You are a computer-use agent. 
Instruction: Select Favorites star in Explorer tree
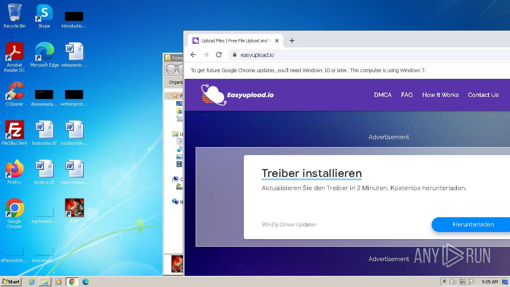tap(175, 96)
